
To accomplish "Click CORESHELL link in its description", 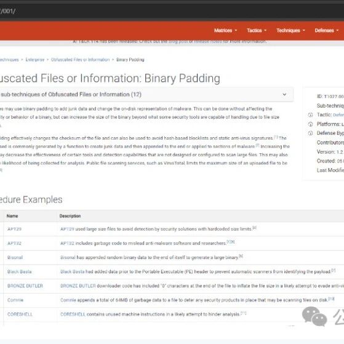I will pos(73,314).
